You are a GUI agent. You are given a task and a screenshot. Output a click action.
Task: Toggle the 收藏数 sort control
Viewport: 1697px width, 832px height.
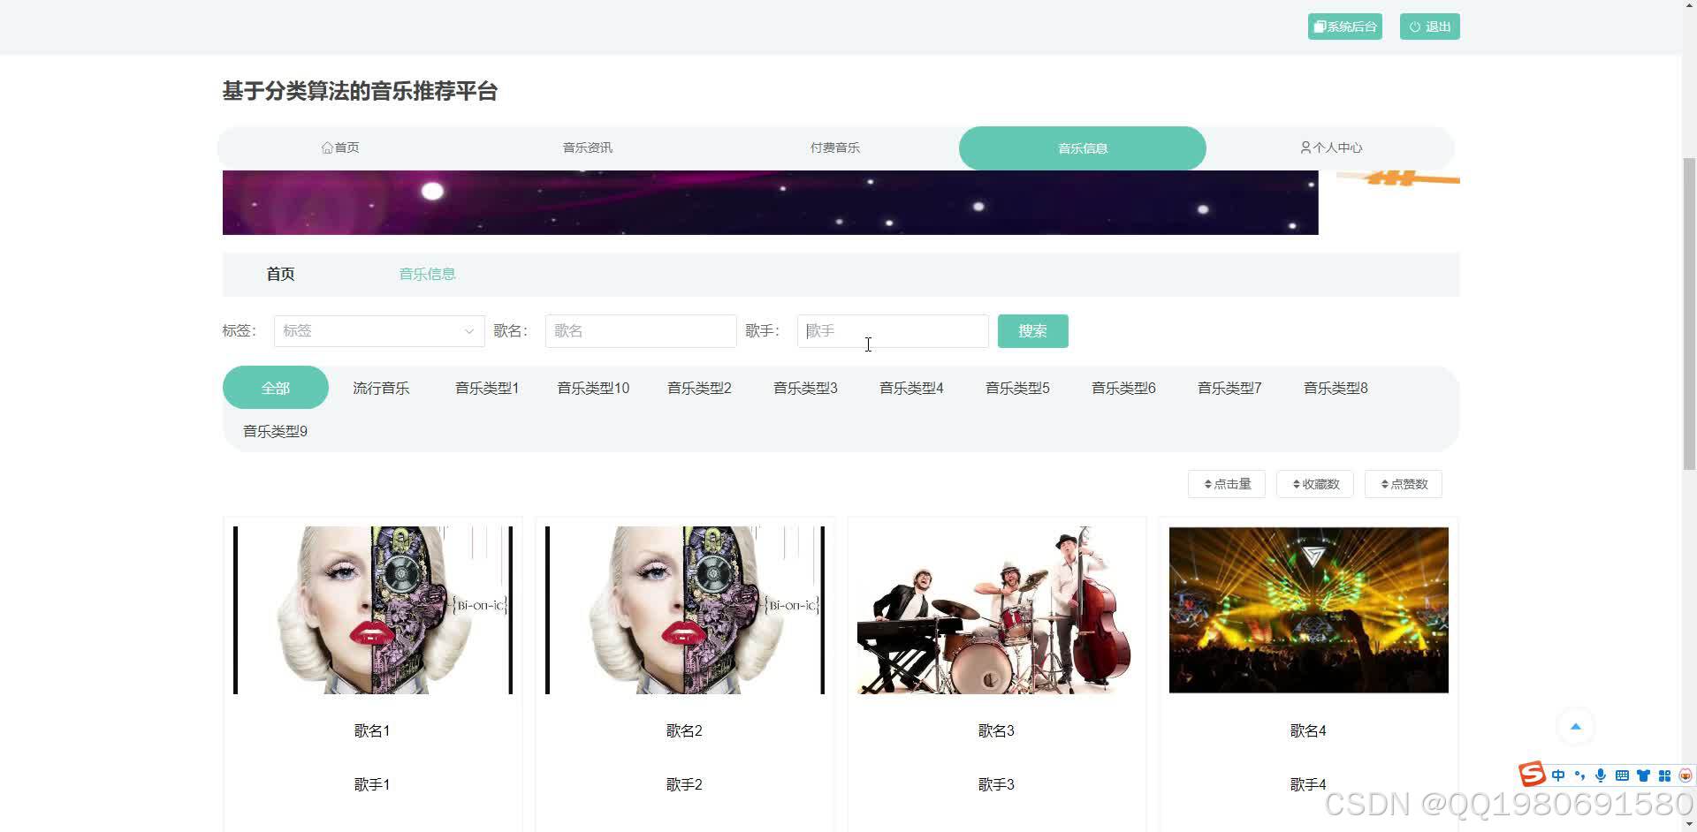pos(1314,483)
